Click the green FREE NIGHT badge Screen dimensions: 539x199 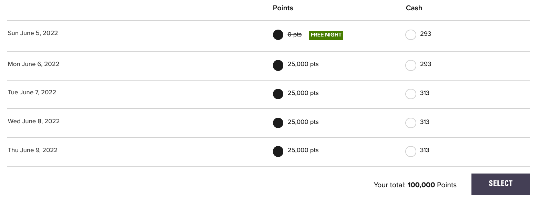tap(326, 35)
